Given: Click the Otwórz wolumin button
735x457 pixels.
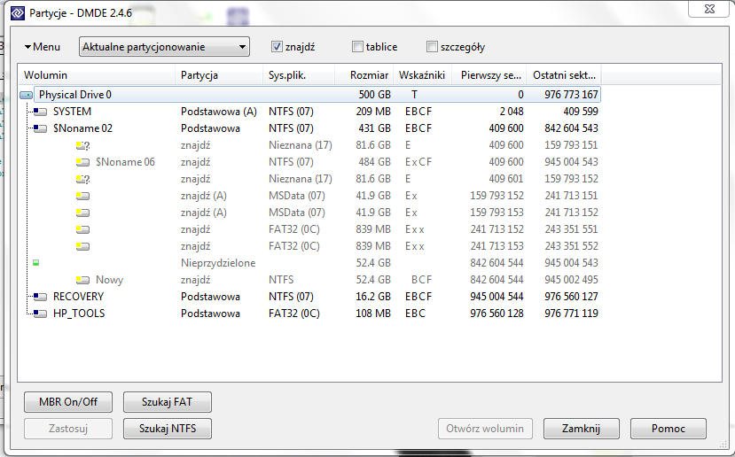Looking at the screenshot, I should pos(485,429).
